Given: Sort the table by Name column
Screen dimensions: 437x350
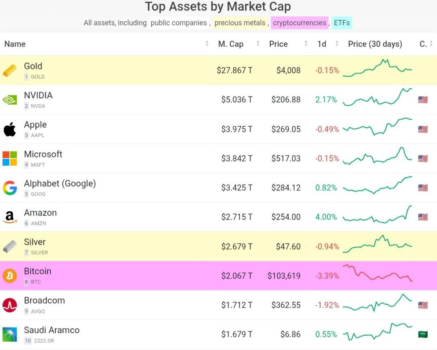Looking at the screenshot, I should click(x=15, y=44).
